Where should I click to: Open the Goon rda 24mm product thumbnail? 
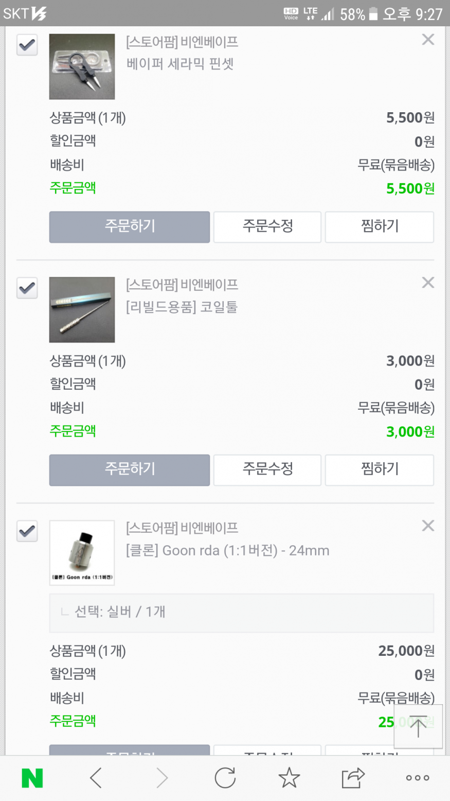coord(82,552)
